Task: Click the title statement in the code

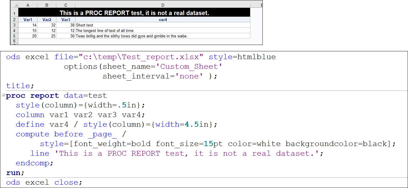Action: (18, 86)
